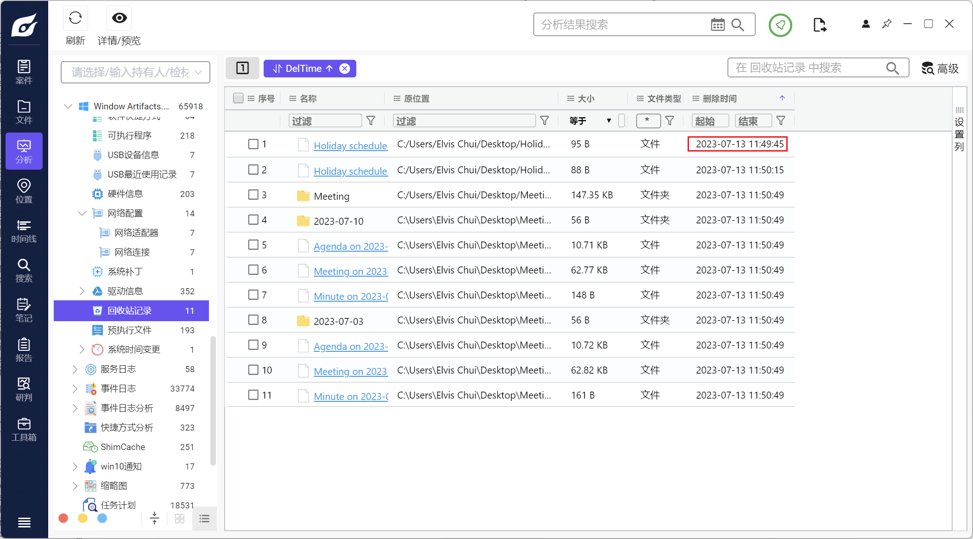The width and height of the screenshot is (973, 539).
Task: Open the Minute on 2023 link in row 7
Action: pyautogui.click(x=351, y=296)
